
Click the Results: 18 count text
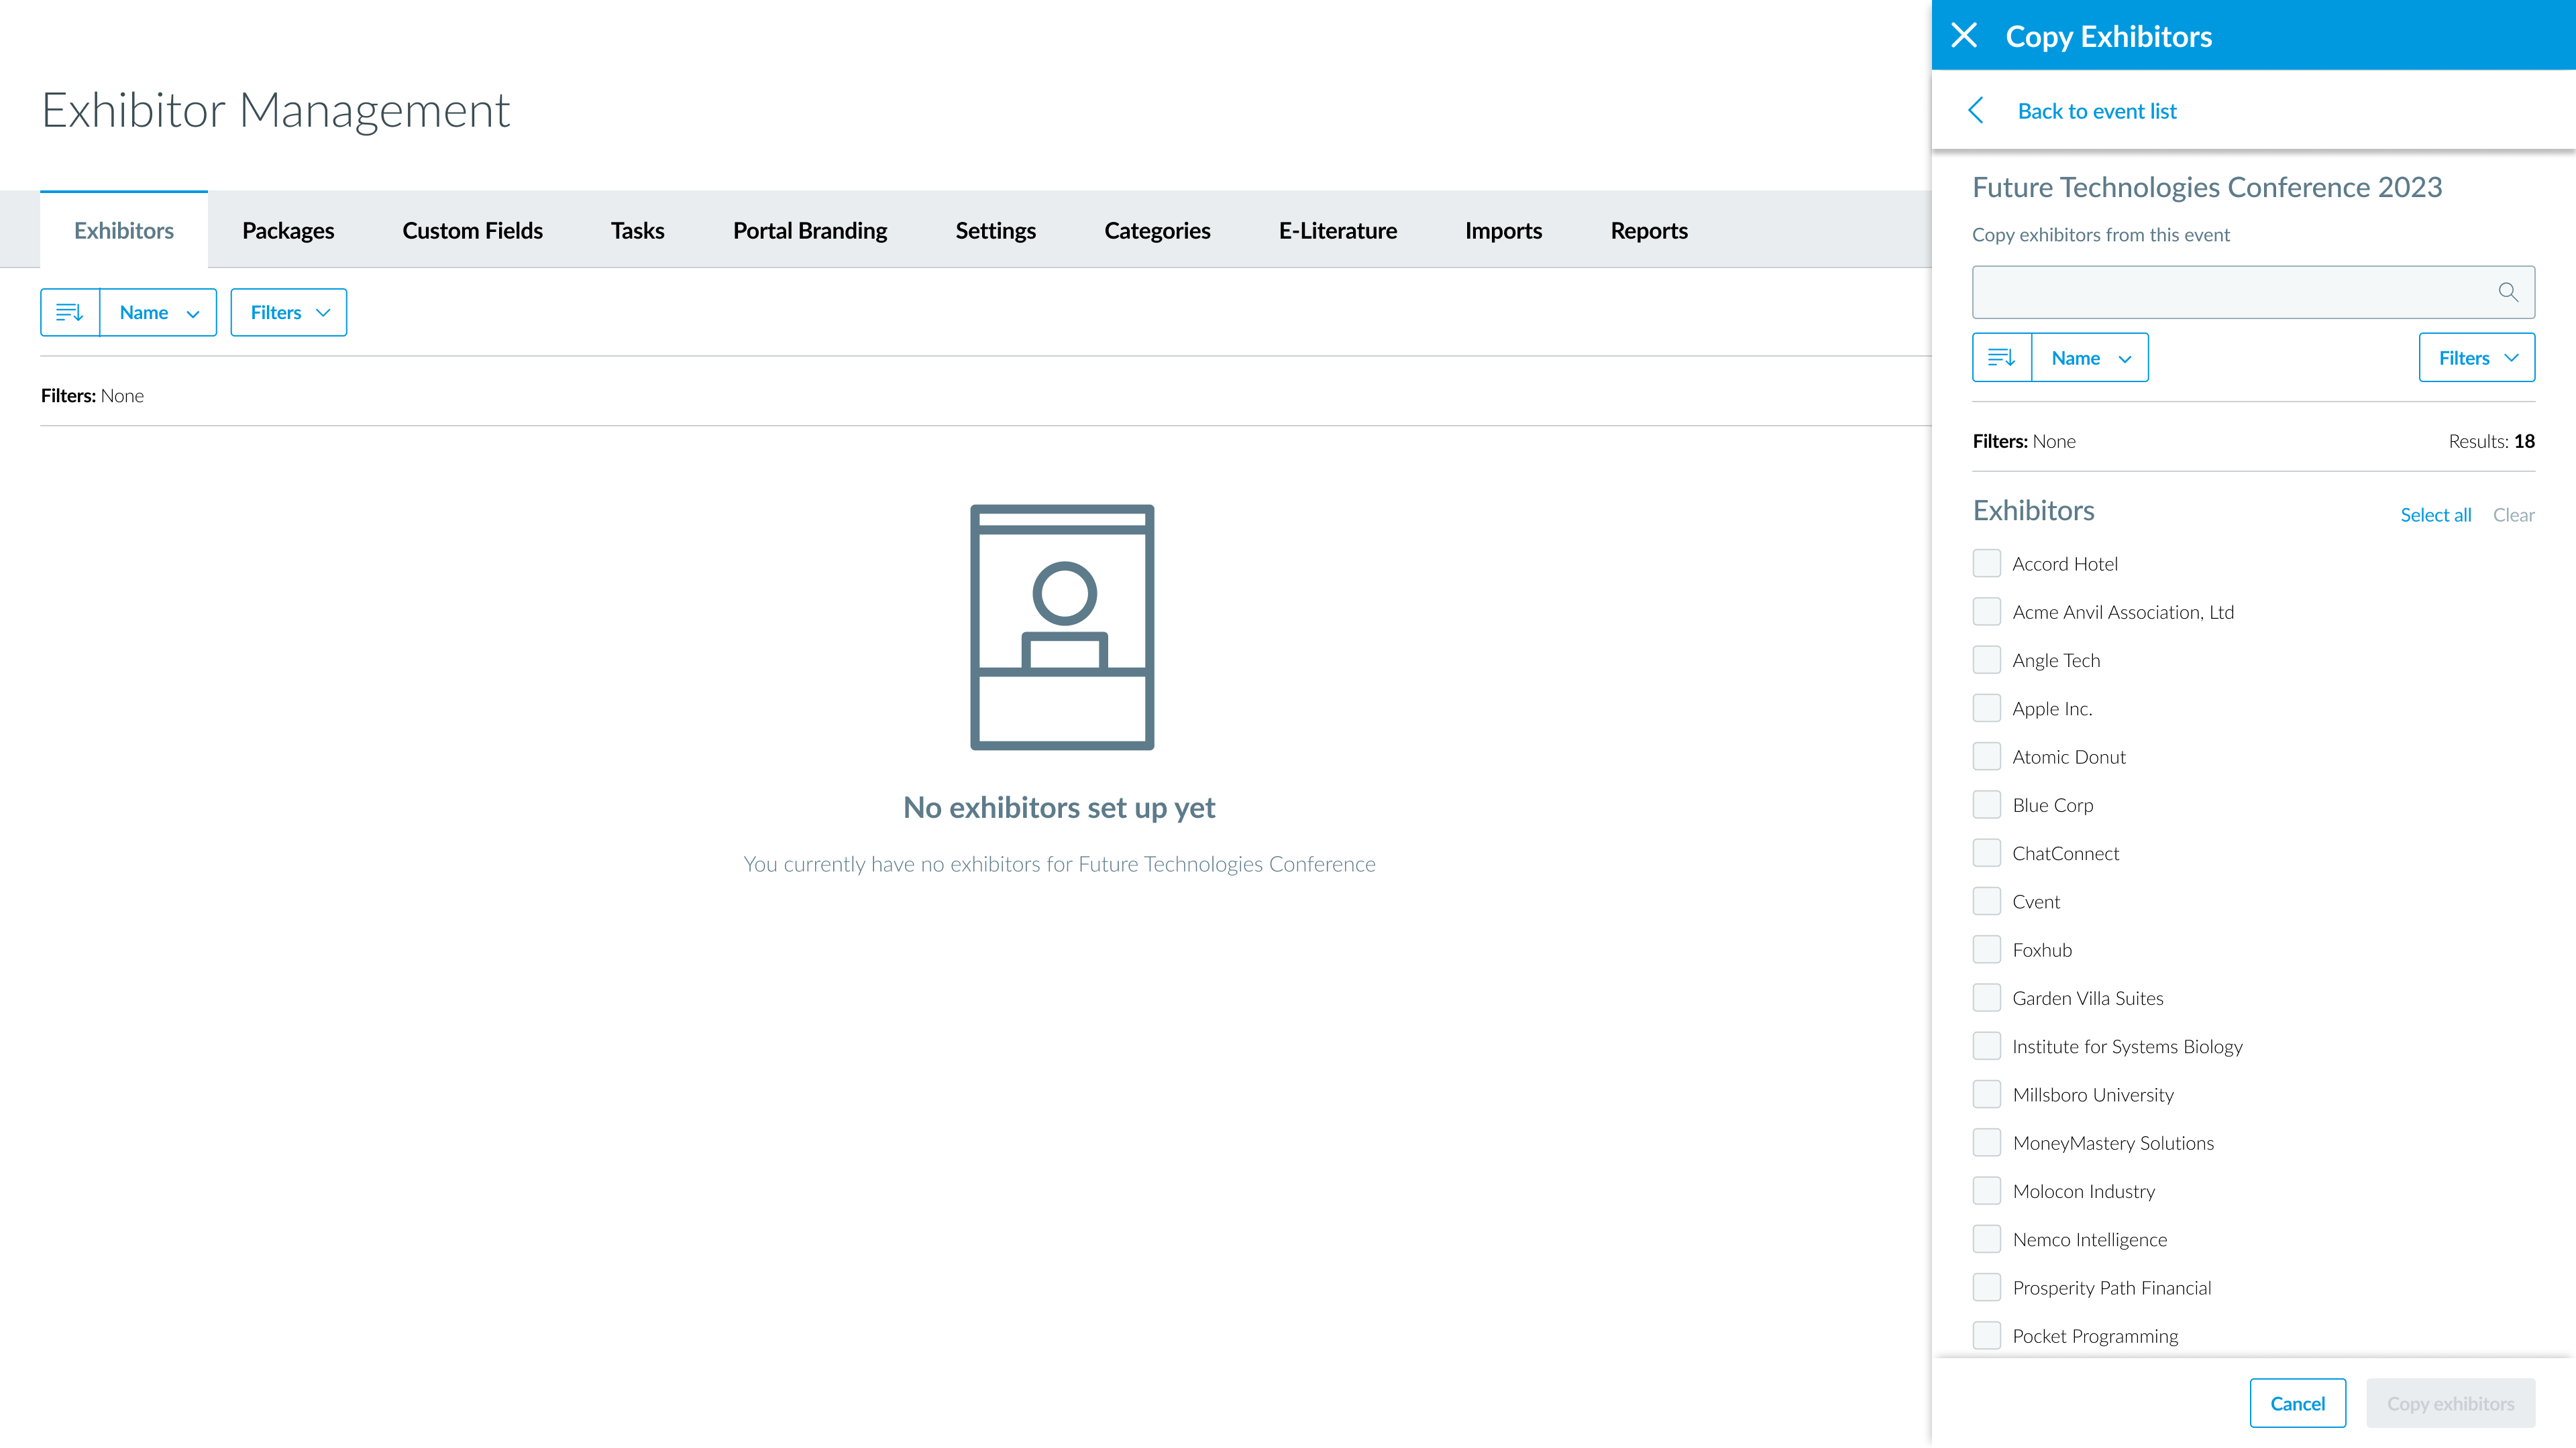coord(2491,440)
